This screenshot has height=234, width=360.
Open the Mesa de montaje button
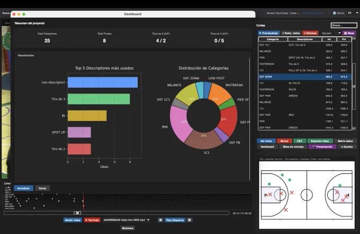click(x=293, y=147)
